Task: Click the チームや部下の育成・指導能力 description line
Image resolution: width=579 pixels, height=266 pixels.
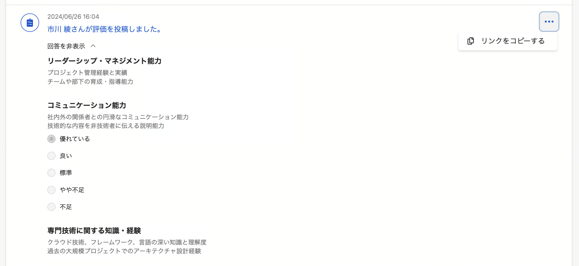Action: click(x=90, y=82)
